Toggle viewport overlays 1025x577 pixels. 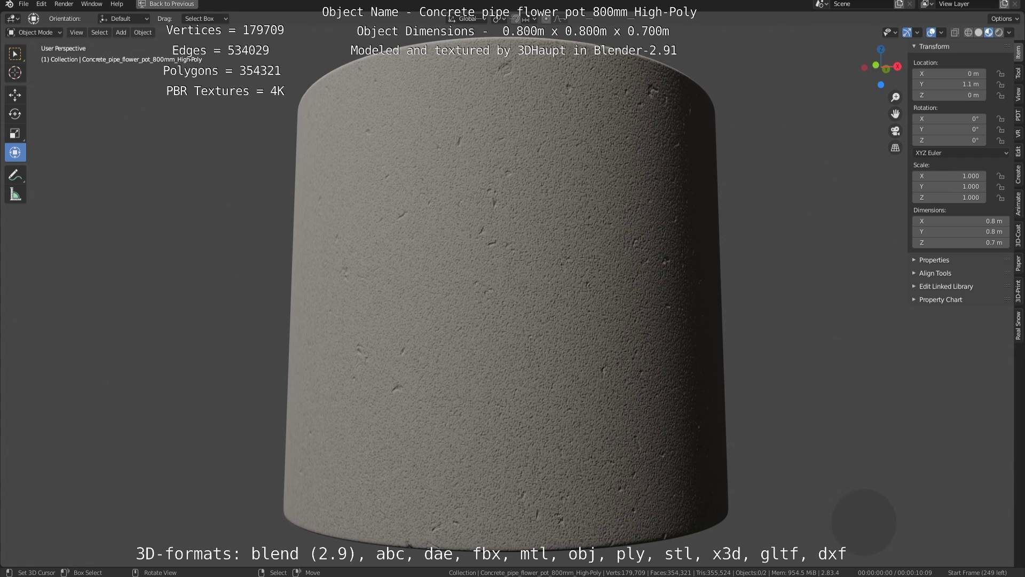pyautogui.click(x=931, y=33)
